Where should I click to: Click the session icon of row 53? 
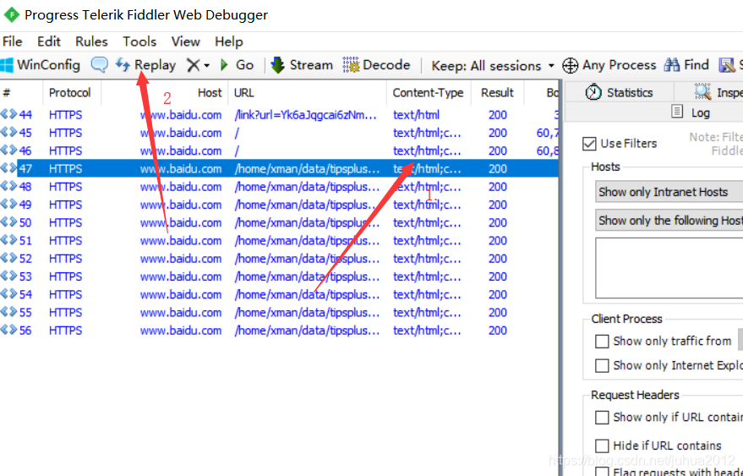tap(8, 276)
